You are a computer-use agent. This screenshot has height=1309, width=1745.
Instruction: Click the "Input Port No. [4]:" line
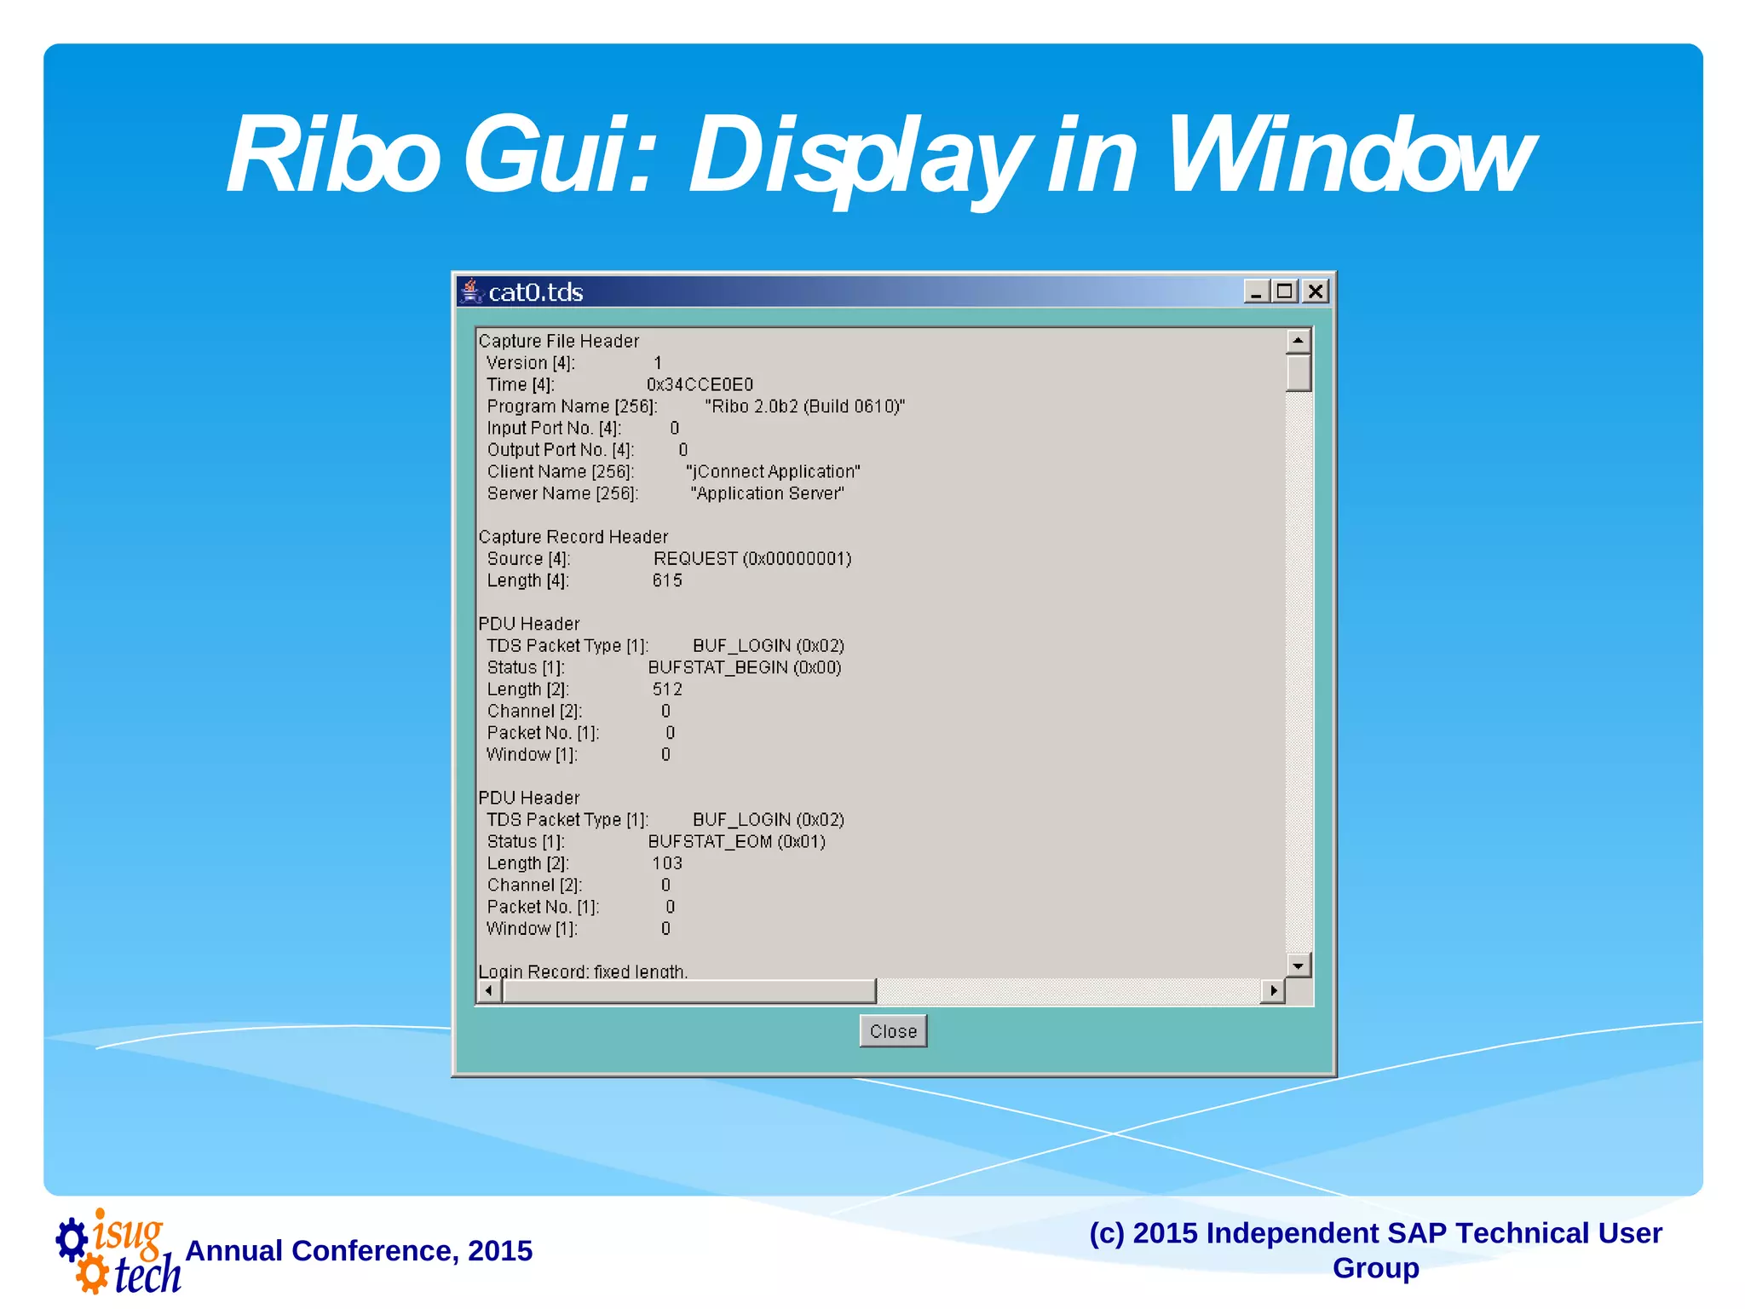[x=584, y=428]
